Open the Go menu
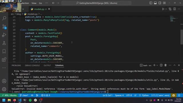This screenshot has height=103, width=183. click(x=41, y=3)
